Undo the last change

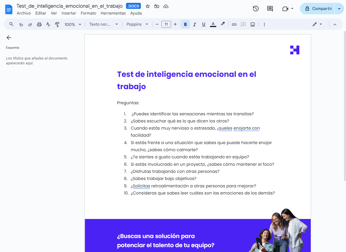(21, 24)
